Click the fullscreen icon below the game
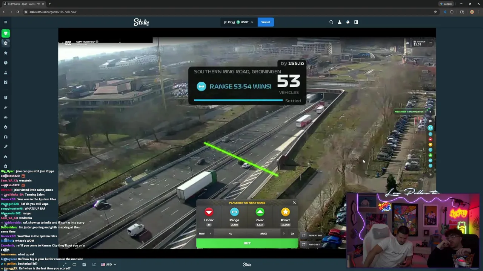 click(x=65, y=265)
